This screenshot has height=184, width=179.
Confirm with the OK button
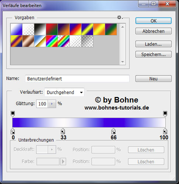154,21
